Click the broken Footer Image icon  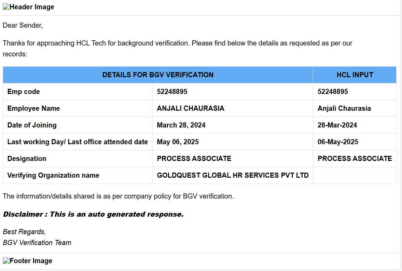(6, 261)
